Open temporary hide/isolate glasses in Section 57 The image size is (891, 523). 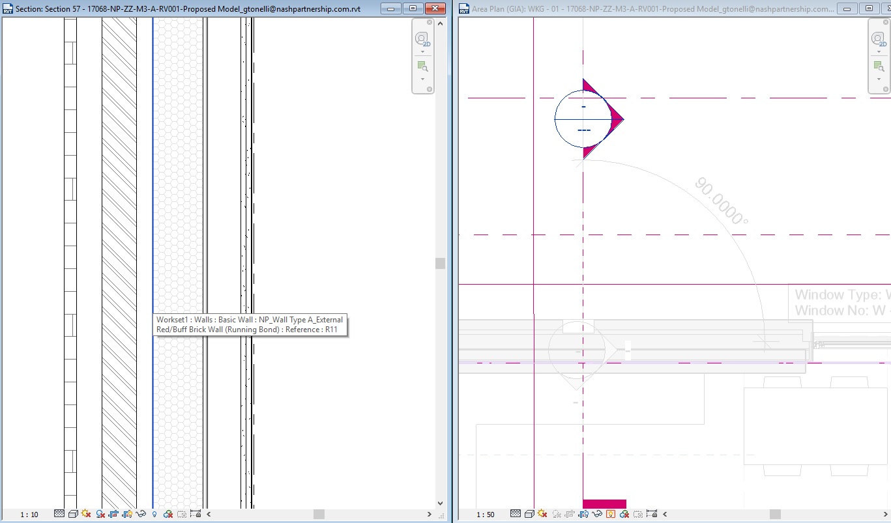click(141, 514)
